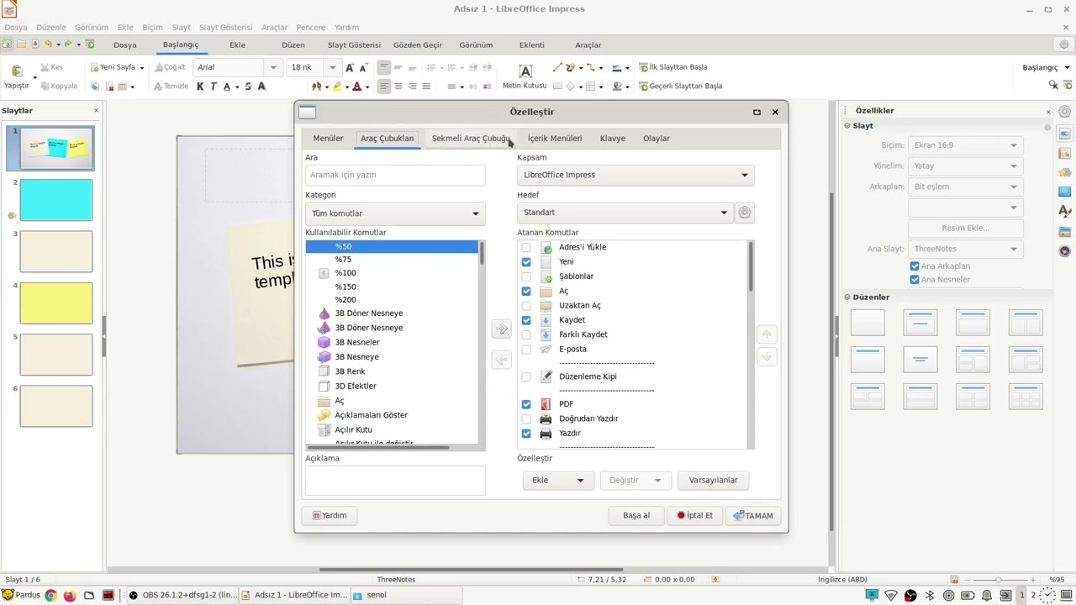Enable the Doğrudan Yazdır checkbox
This screenshot has height=605, width=1076.
pos(526,418)
